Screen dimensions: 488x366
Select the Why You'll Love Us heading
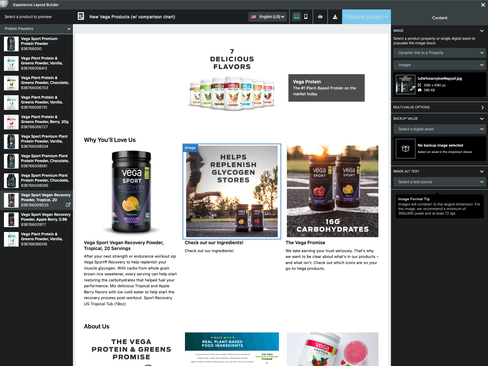pyautogui.click(x=110, y=140)
